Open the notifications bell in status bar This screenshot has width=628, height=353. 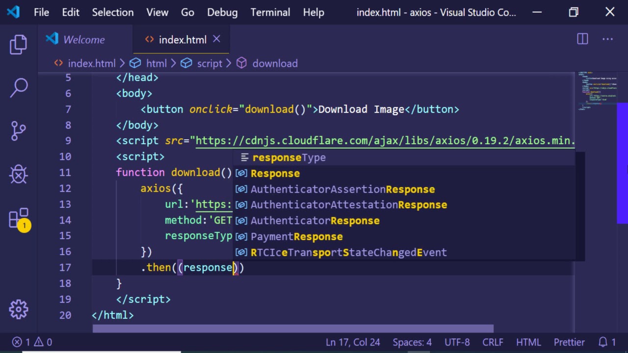(x=606, y=342)
